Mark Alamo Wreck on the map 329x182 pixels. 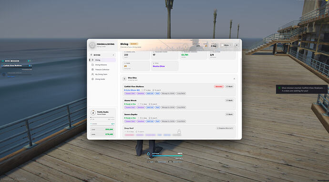tap(229, 101)
